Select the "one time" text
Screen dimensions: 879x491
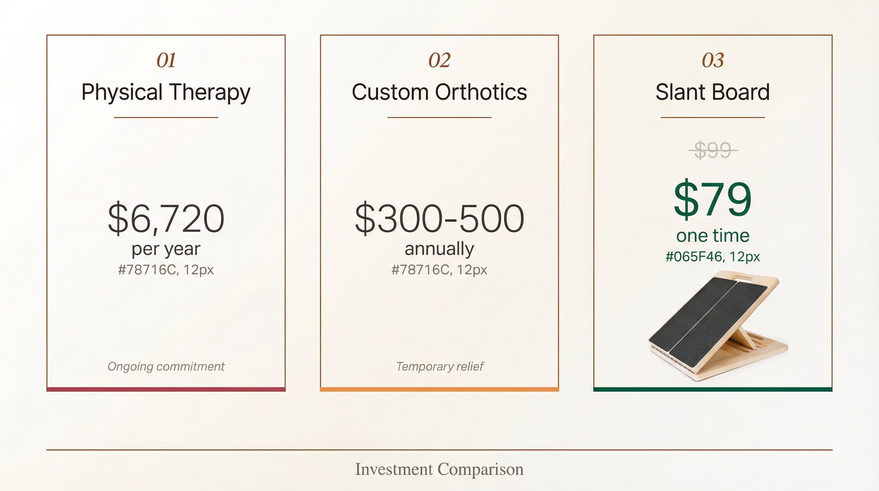(x=713, y=236)
